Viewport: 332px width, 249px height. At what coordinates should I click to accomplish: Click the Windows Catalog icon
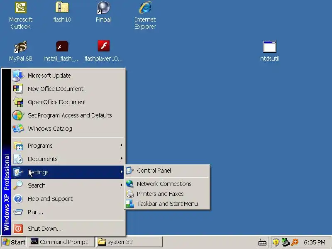[18, 129]
